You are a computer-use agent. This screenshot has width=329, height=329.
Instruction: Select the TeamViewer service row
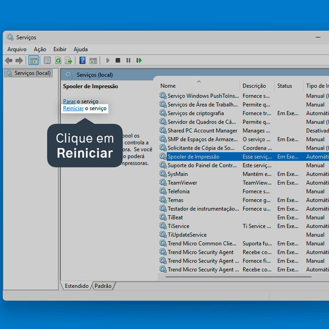point(244,183)
